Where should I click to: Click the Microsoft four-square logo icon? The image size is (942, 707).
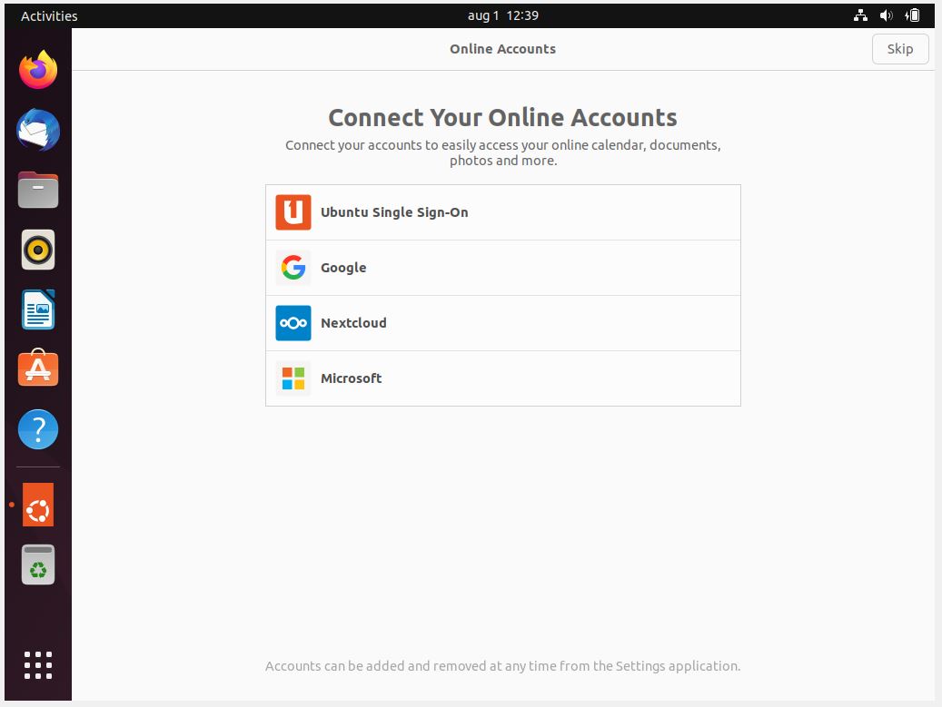tap(293, 378)
